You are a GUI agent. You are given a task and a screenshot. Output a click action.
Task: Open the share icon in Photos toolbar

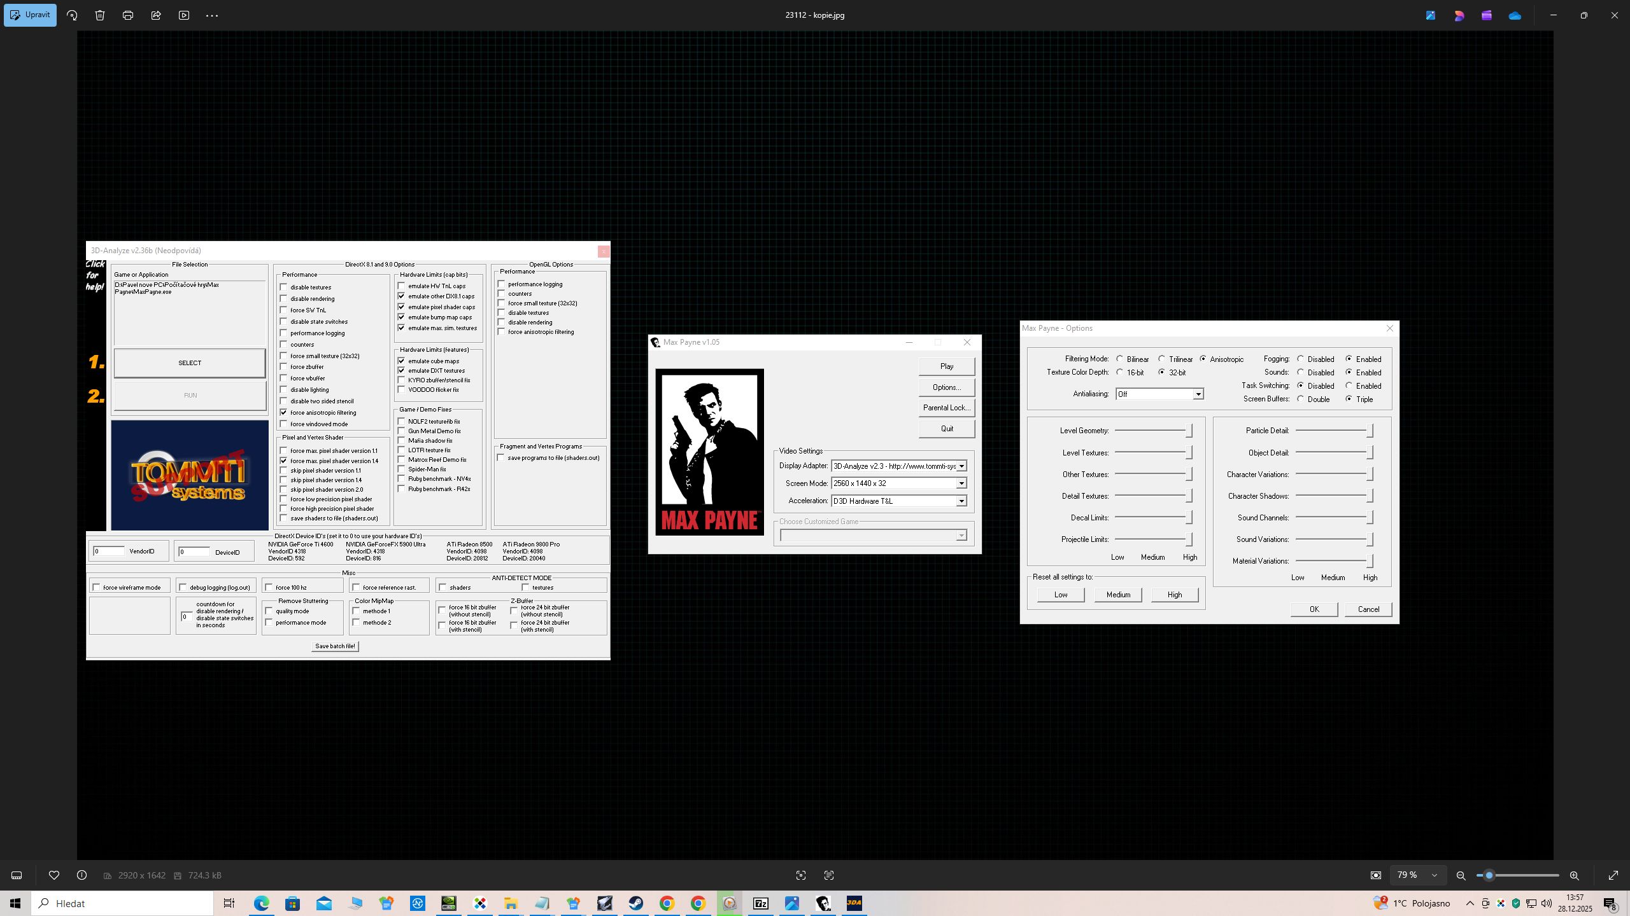pyautogui.click(x=156, y=15)
